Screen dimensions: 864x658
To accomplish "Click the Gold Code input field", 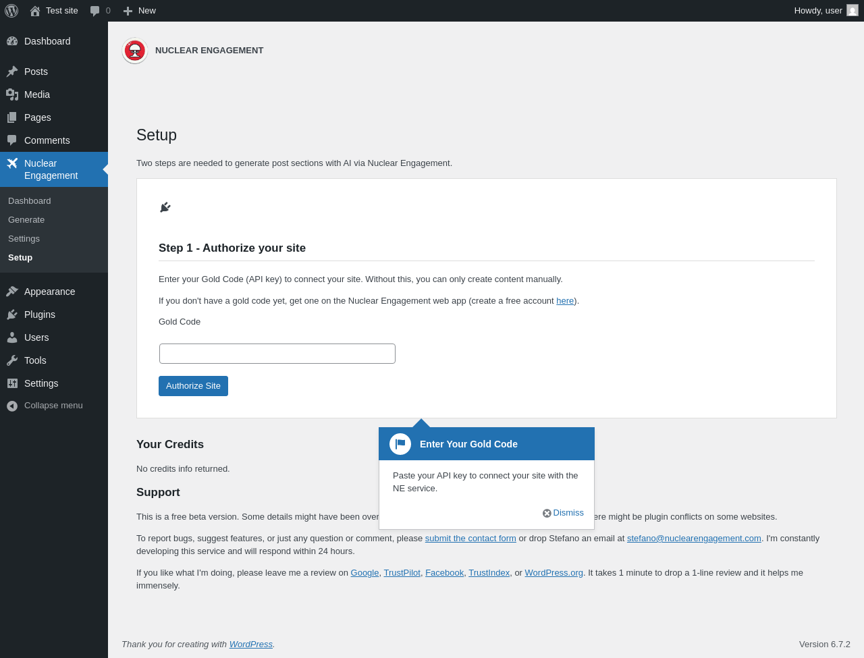I will 277,354.
